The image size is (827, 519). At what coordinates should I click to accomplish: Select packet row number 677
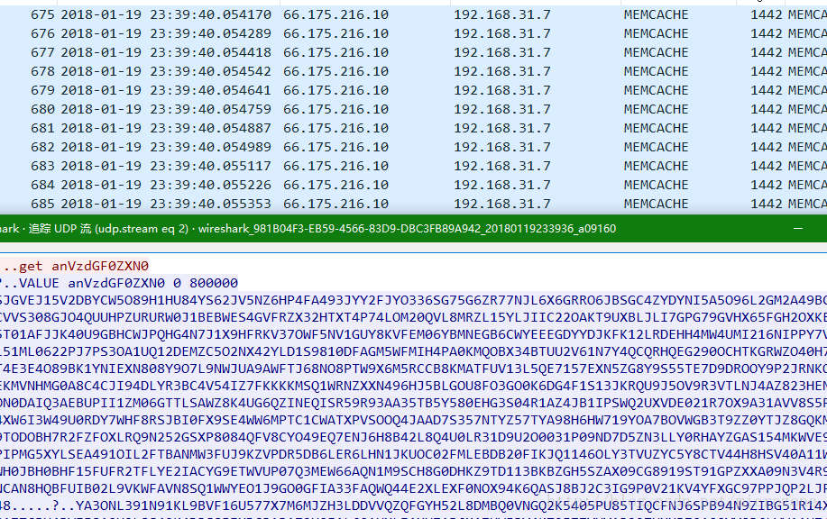point(413,52)
